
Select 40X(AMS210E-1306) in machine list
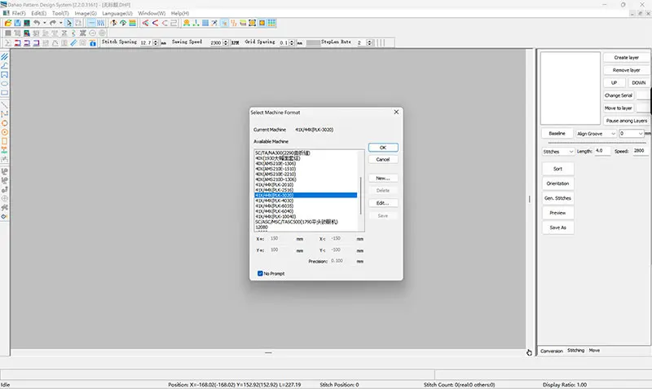point(306,163)
